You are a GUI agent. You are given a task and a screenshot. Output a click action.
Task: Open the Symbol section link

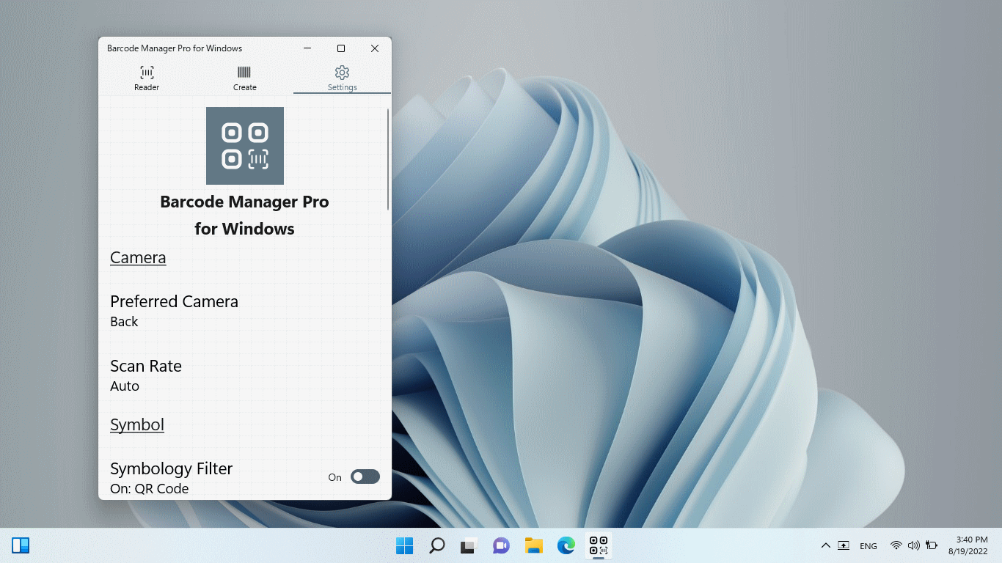(136, 424)
